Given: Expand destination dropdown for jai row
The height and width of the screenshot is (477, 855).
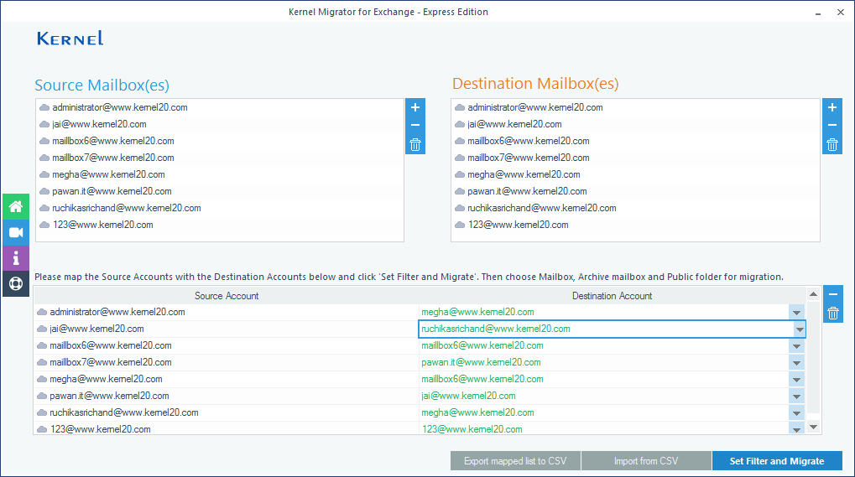Looking at the screenshot, I should (x=800, y=329).
